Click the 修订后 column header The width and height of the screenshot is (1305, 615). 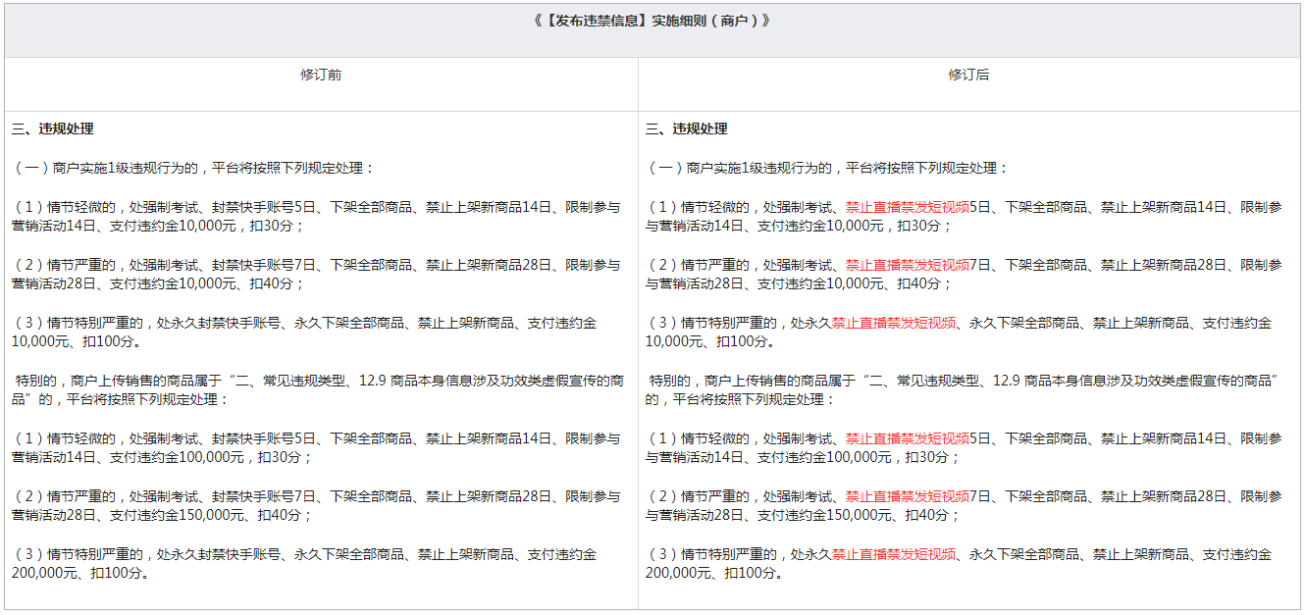pos(968,75)
